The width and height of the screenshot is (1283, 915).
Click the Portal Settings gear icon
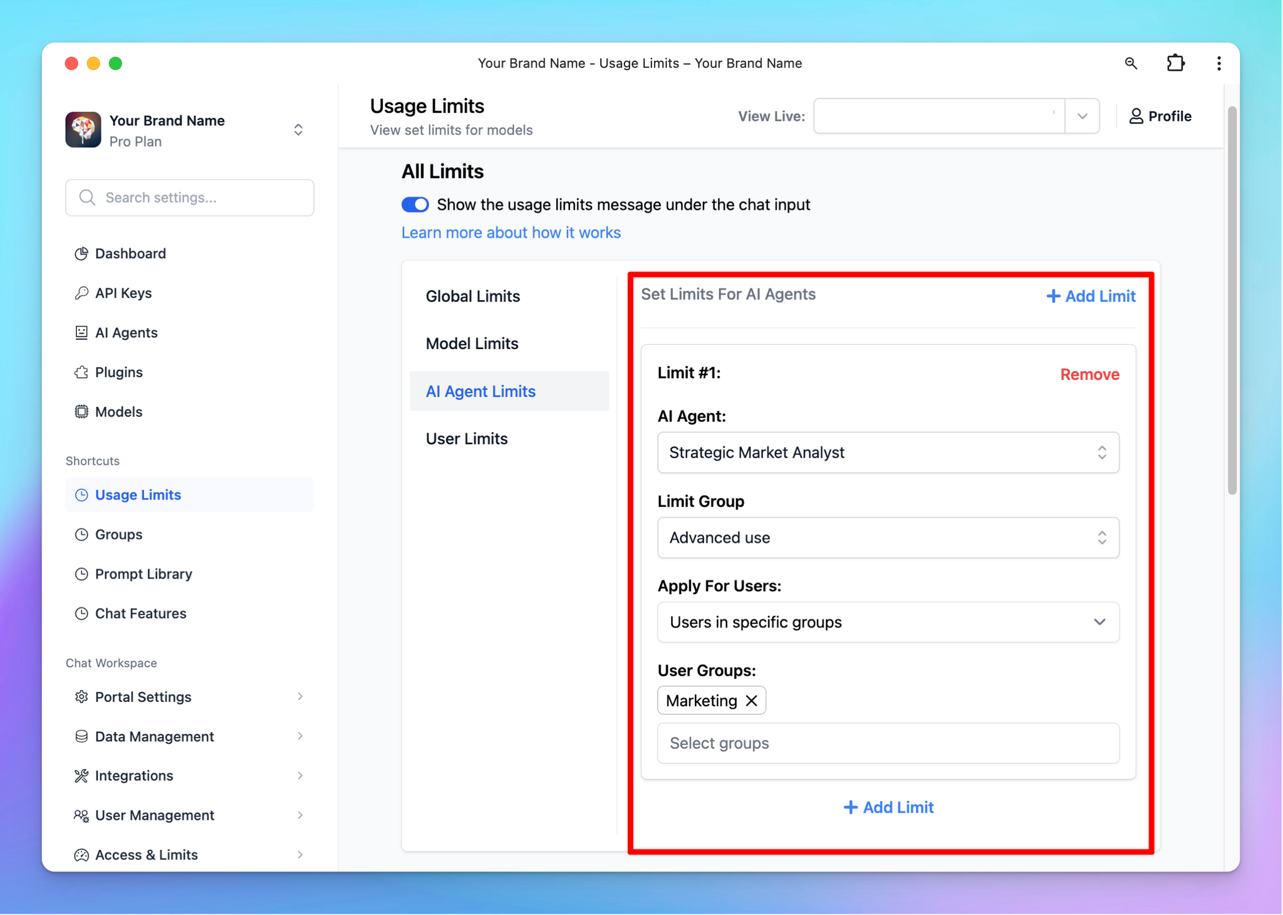(x=81, y=697)
